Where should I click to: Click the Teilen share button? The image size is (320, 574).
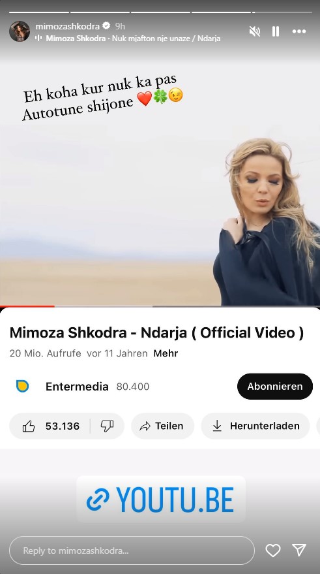click(x=162, y=426)
